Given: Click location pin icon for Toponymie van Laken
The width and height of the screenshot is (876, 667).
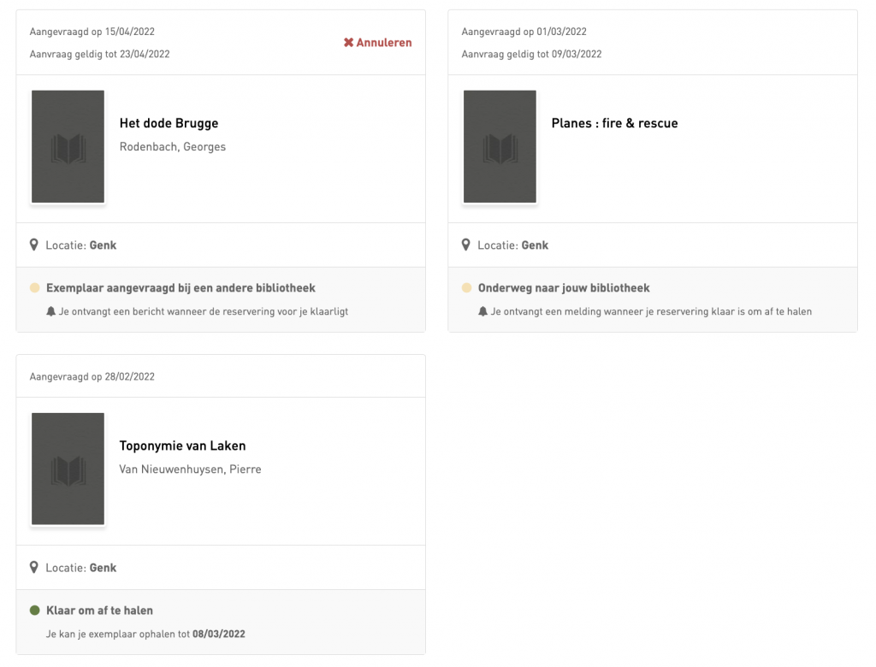Looking at the screenshot, I should pyautogui.click(x=34, y=568).
